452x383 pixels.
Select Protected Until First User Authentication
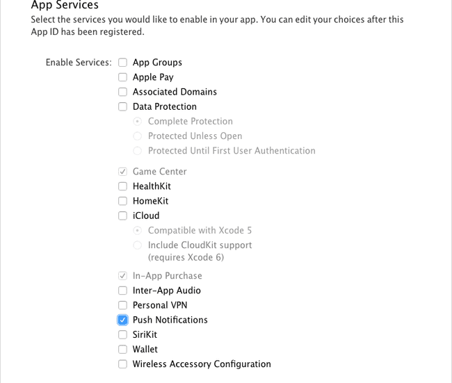pos(137,151)
